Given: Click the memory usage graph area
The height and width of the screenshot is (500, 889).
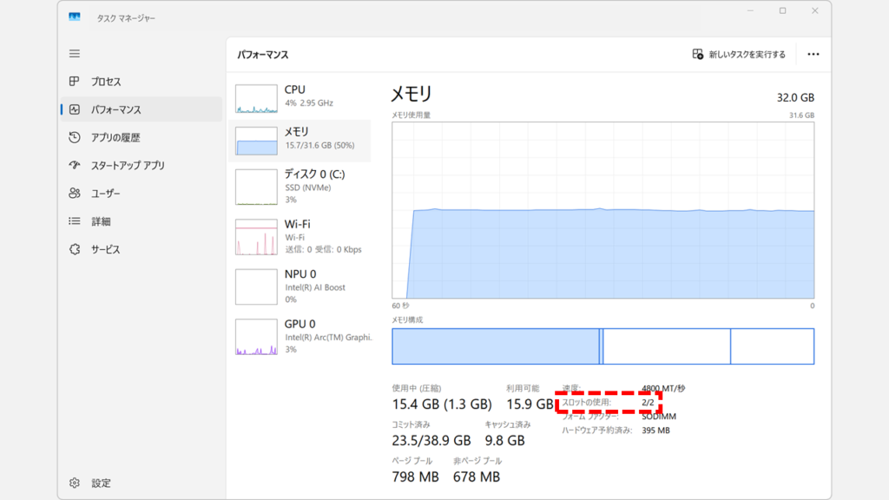Looking at the screenshot, I should [603, 210].
